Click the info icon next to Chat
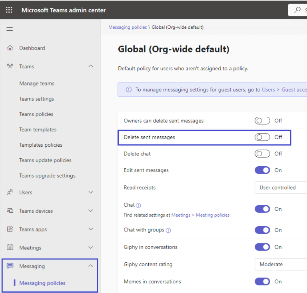307x293 pixels. pyautogui.click(x=138, y=205)
